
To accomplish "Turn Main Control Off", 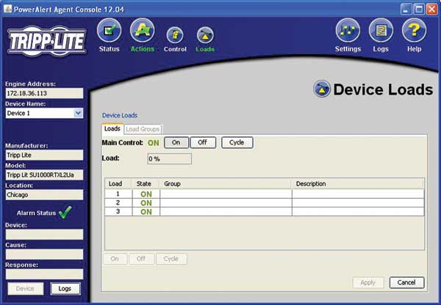I will tap(203, 142).
